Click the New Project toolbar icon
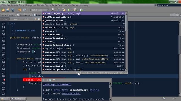The image size is (181, 101). tap(3, 10)
